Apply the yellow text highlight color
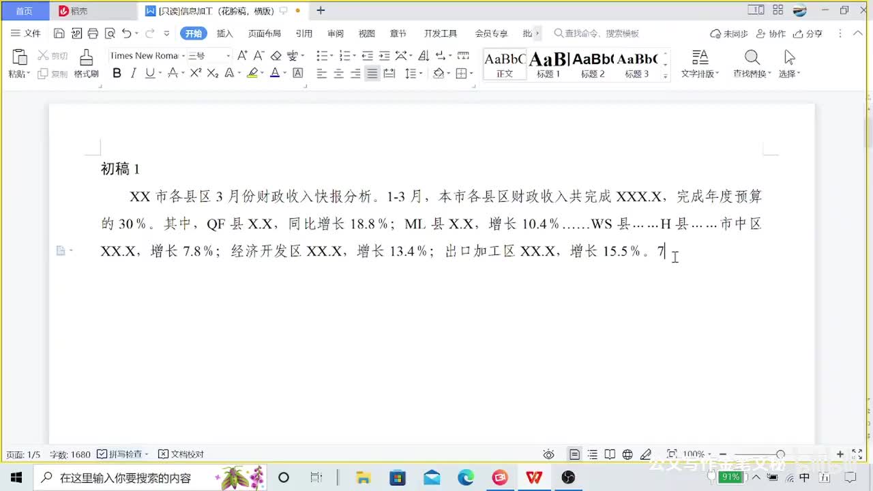This screenshot has height=491, width=873. pos(252,73)
